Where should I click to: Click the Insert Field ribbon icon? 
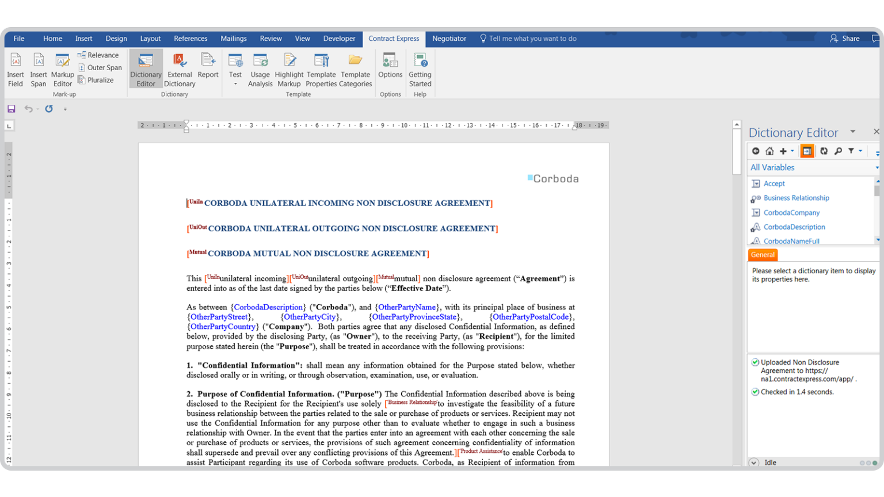[16, 70]
